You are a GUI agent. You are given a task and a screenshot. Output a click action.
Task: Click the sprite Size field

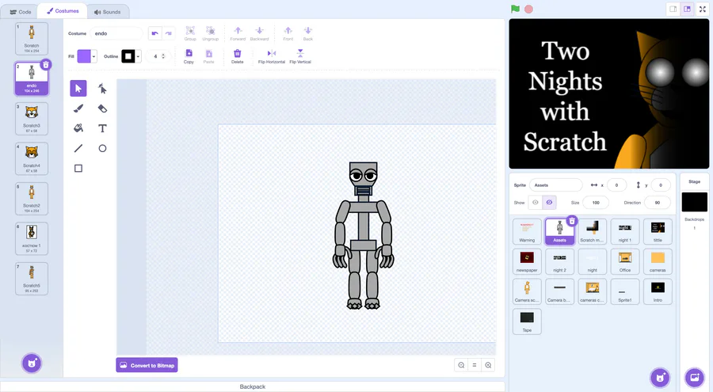596,203
